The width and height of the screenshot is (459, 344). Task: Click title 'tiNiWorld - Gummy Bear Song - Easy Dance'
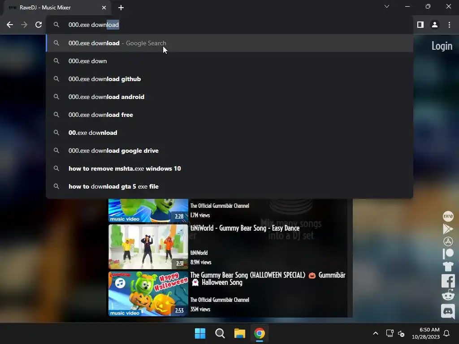pyautogui.click(x=245, y=228)
